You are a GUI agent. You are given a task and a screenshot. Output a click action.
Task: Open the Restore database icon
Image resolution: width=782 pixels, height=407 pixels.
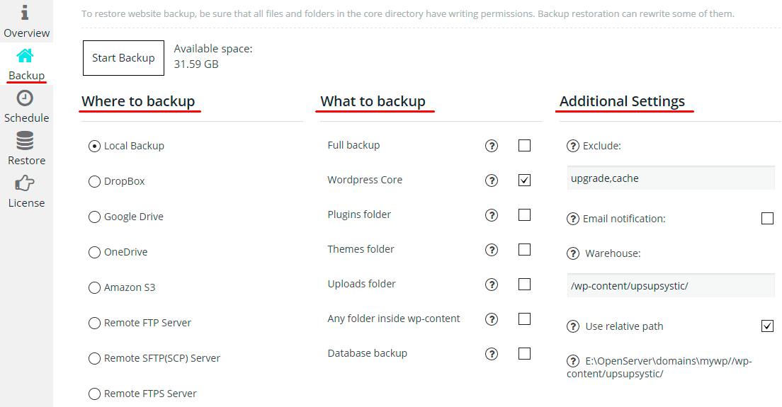[25, 140]
